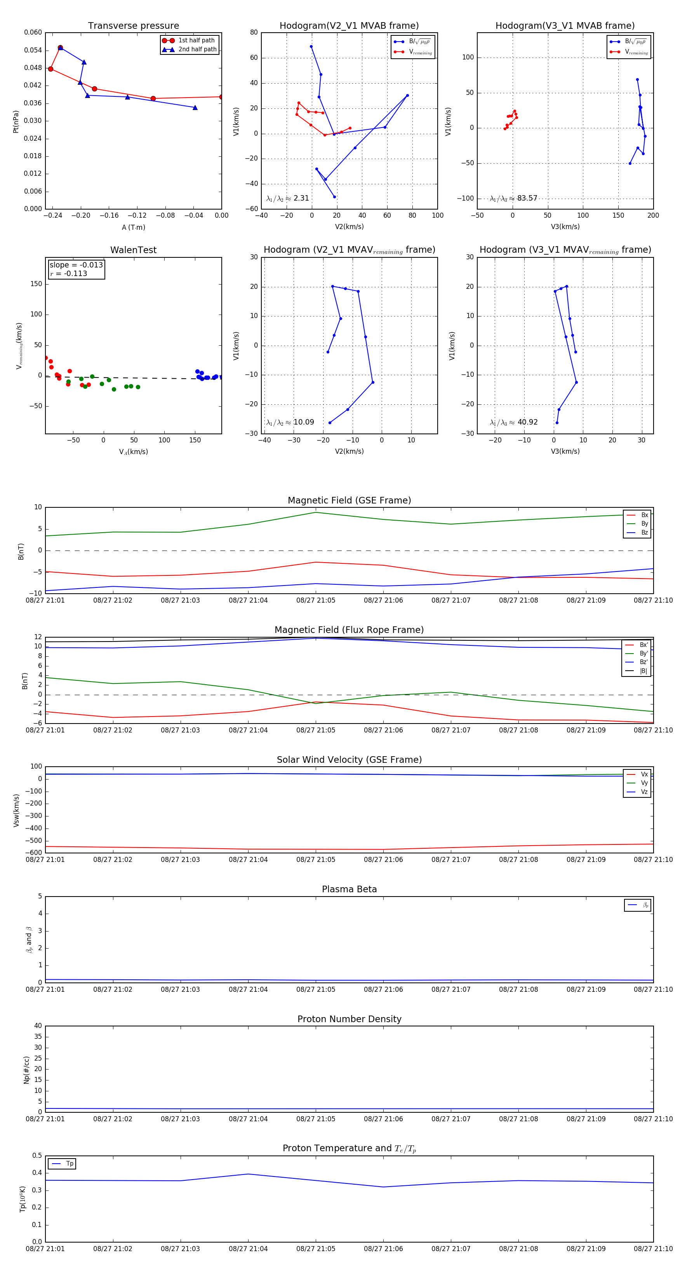Click the "By" entry in GSE legend

click(637, 523)
